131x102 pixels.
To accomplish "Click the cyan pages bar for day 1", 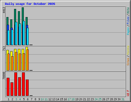I will point(8,37).
